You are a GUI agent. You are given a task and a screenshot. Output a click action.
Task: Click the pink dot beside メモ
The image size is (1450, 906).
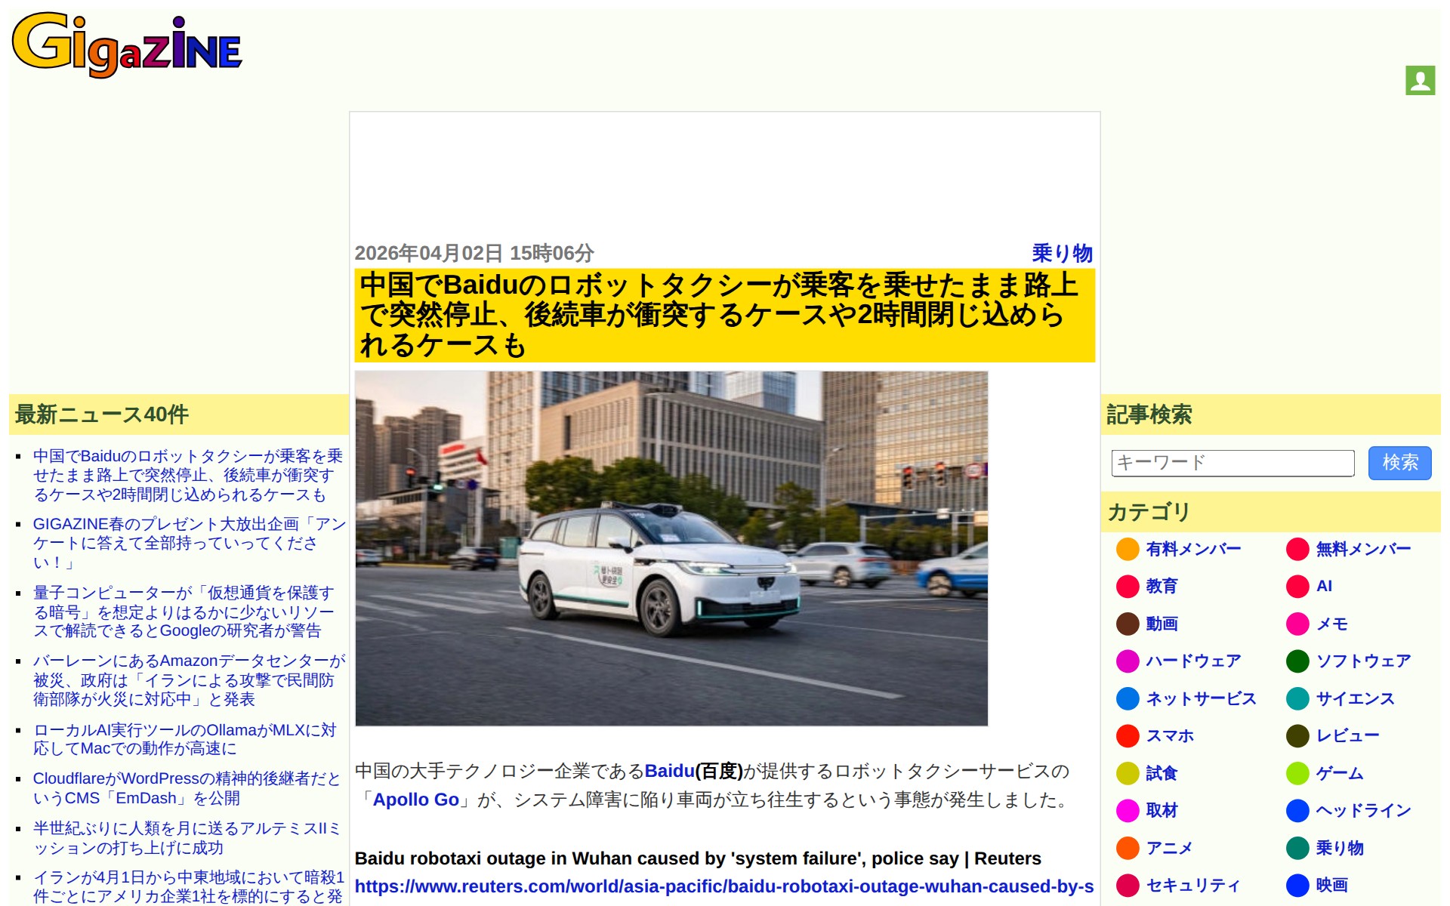(1297, 624)
